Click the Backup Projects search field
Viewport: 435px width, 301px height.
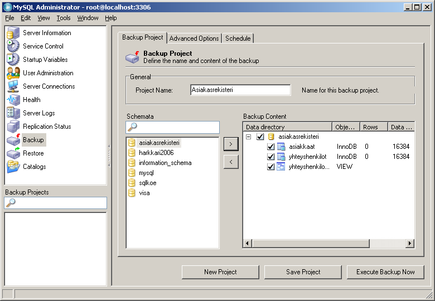coord(55,203)
